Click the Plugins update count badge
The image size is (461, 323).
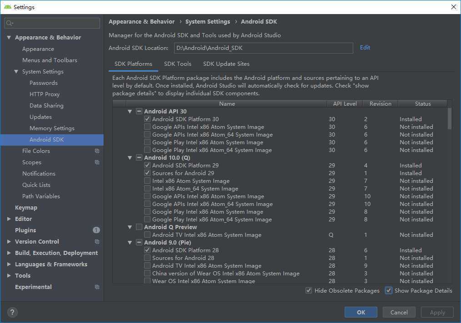(x=96, y=230)
